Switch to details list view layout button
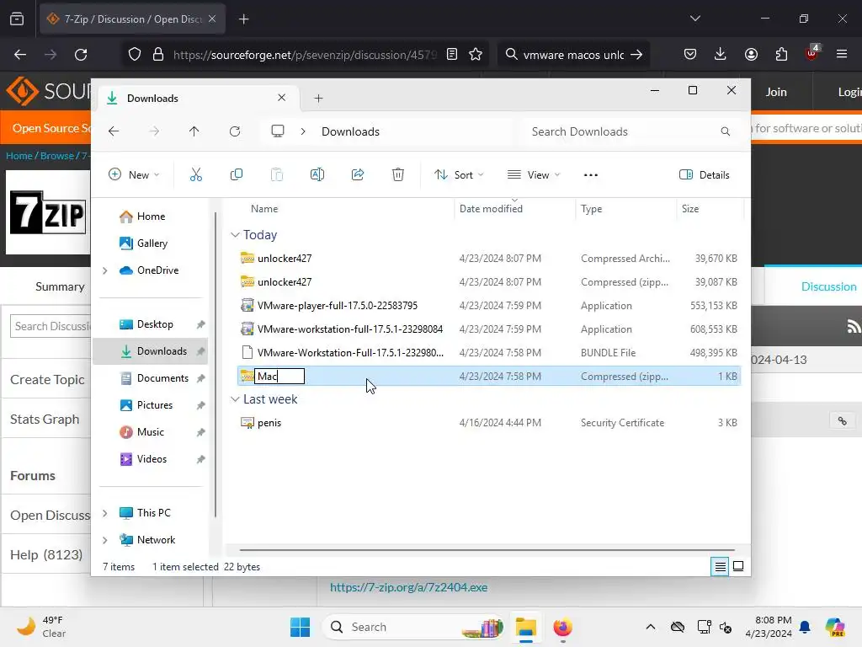The image size is (862, 647). pos(721,566)
